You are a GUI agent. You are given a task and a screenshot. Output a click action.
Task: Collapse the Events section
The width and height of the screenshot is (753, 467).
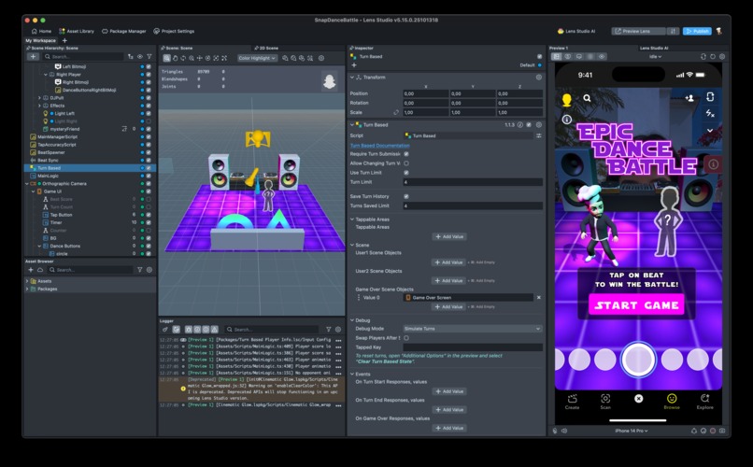click(352, 374)
